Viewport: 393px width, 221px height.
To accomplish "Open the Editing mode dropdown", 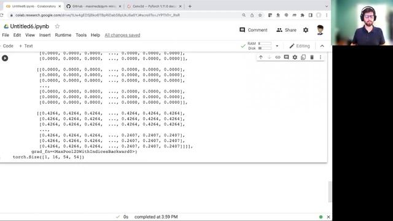I will (x=300, y=46).
